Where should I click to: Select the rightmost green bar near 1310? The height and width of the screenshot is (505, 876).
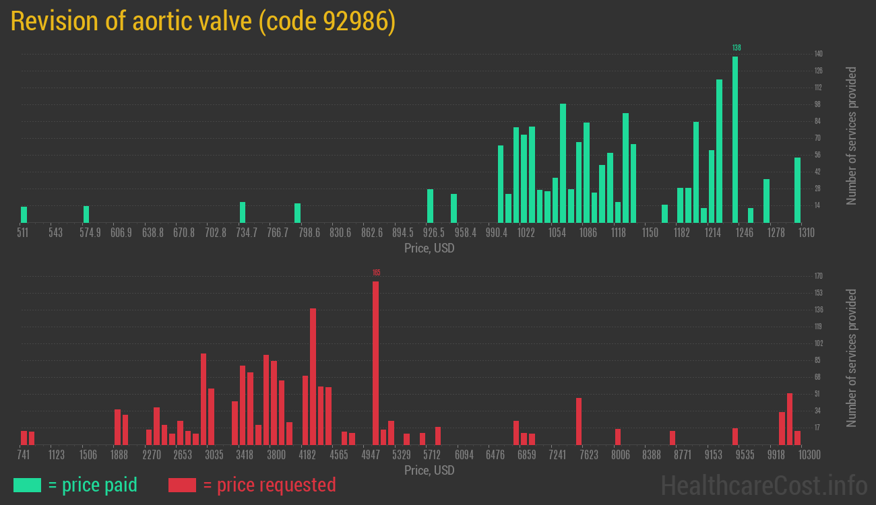point(797,190)
